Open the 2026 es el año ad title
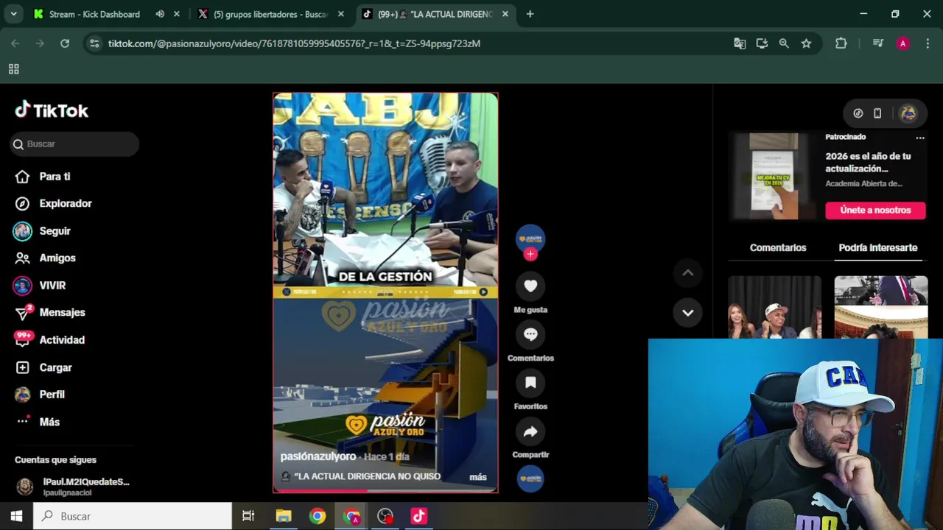This screenshot has width=943, height=530. pyautogui.click(x=868, y=162)
